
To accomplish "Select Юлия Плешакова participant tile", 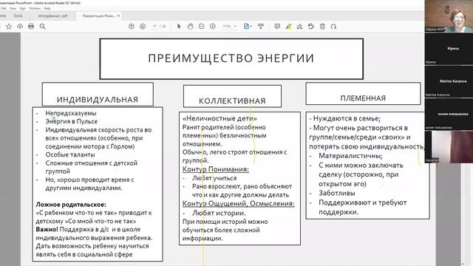I will 449,114.
